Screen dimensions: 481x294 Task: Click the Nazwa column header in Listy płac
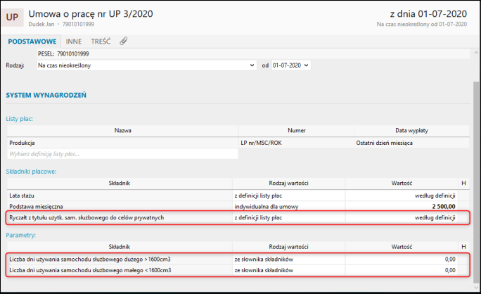122,130
